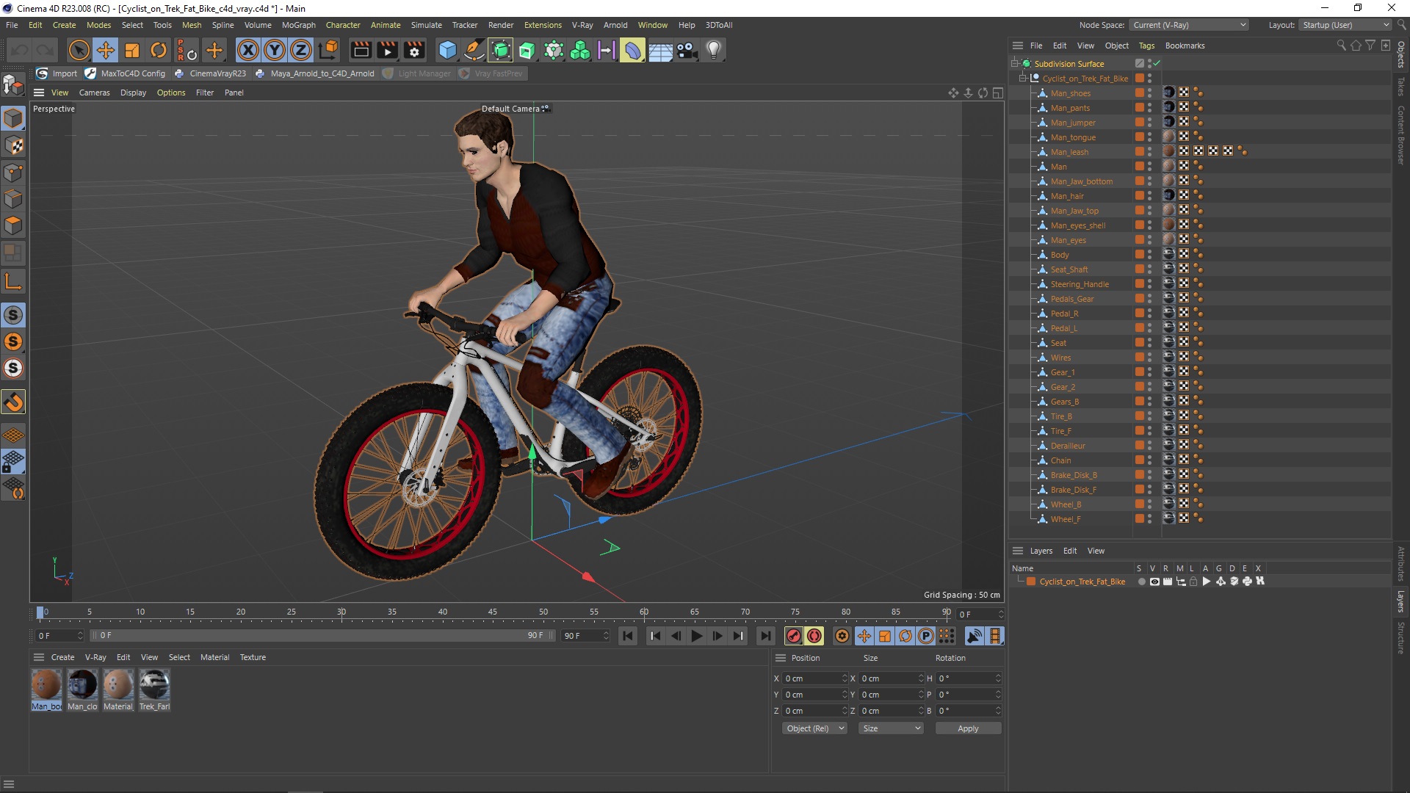Toggle Autokeying button

pos(814,636)
